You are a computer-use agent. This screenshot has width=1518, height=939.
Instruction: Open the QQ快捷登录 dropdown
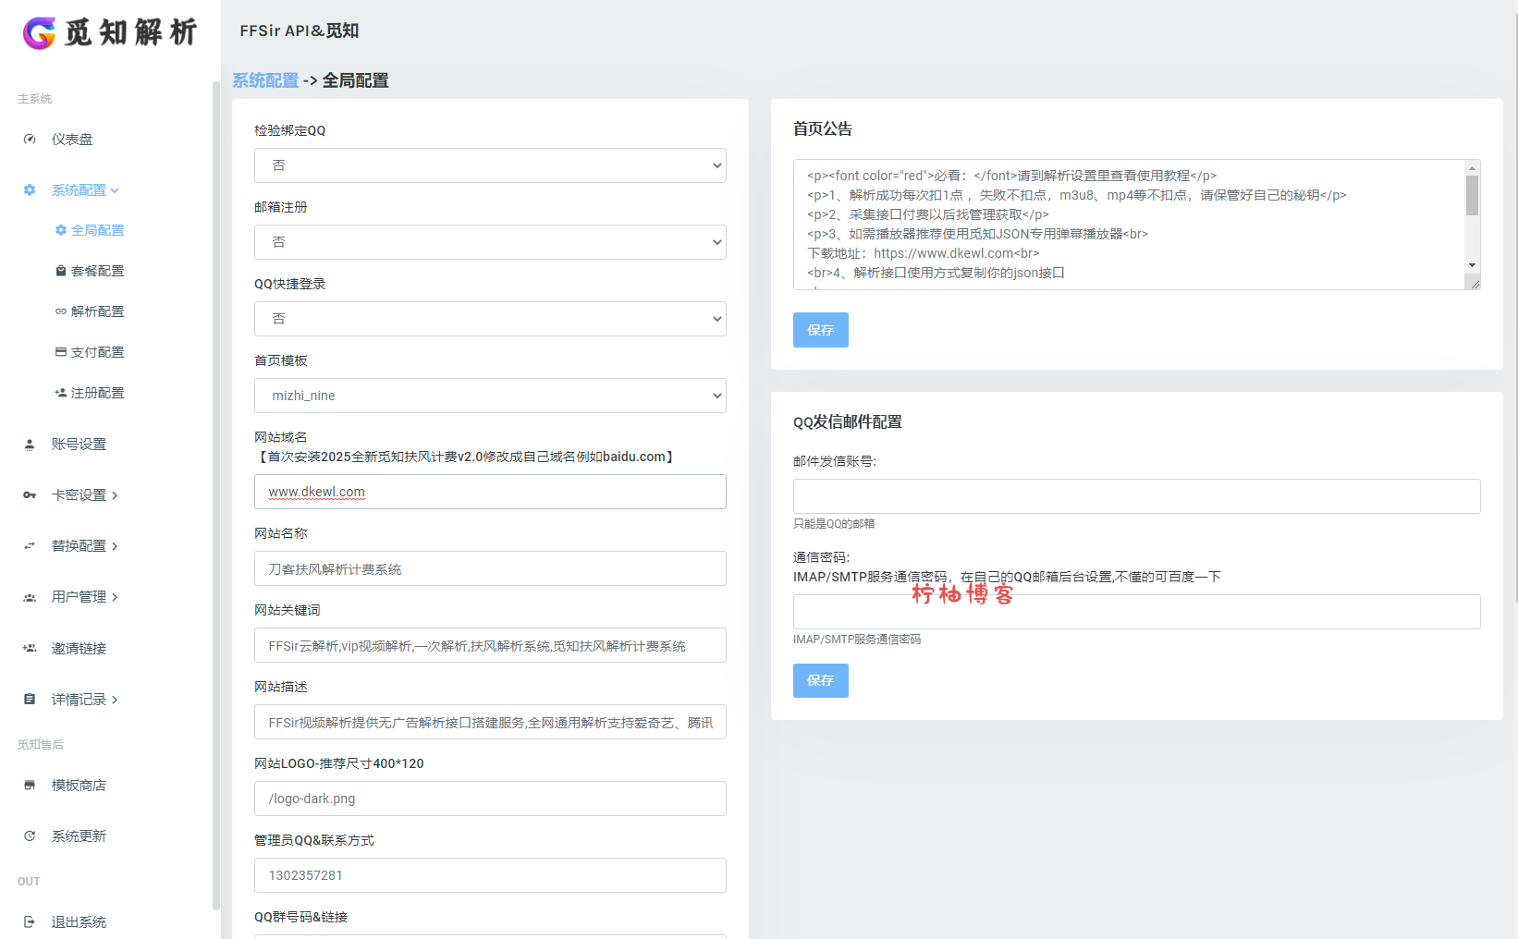[x=490, y=319]
